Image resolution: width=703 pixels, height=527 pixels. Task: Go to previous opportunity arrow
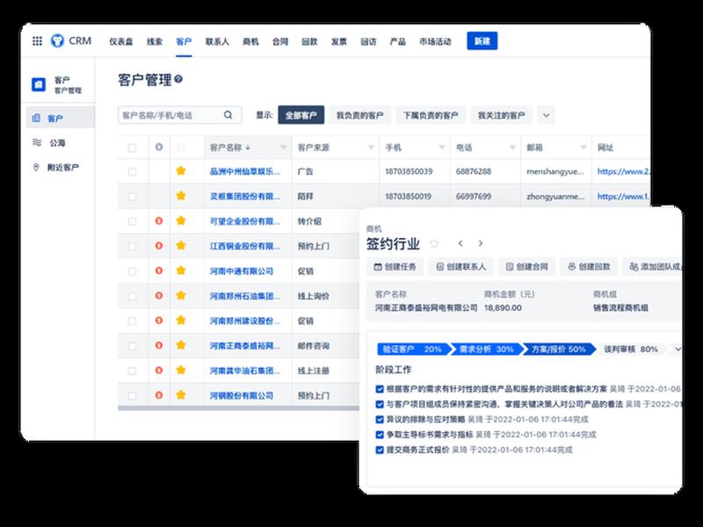coord(460,243)
